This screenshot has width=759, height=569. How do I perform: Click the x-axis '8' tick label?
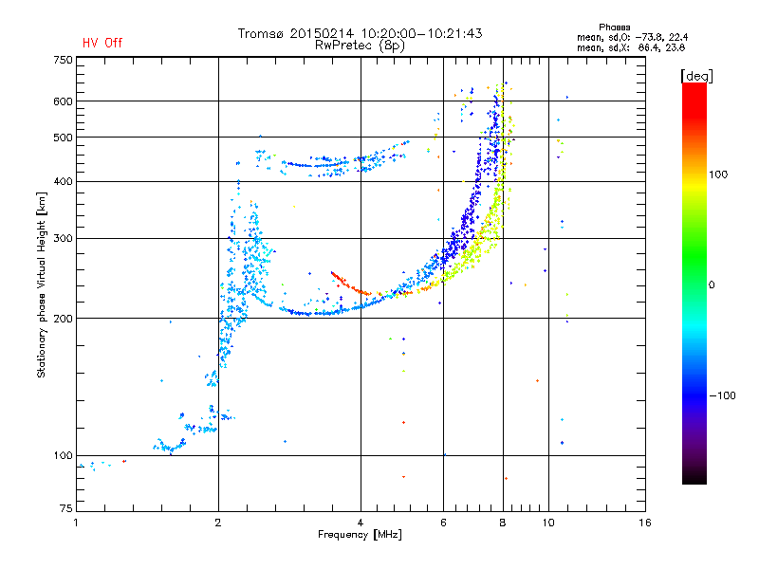pos(503,523)
